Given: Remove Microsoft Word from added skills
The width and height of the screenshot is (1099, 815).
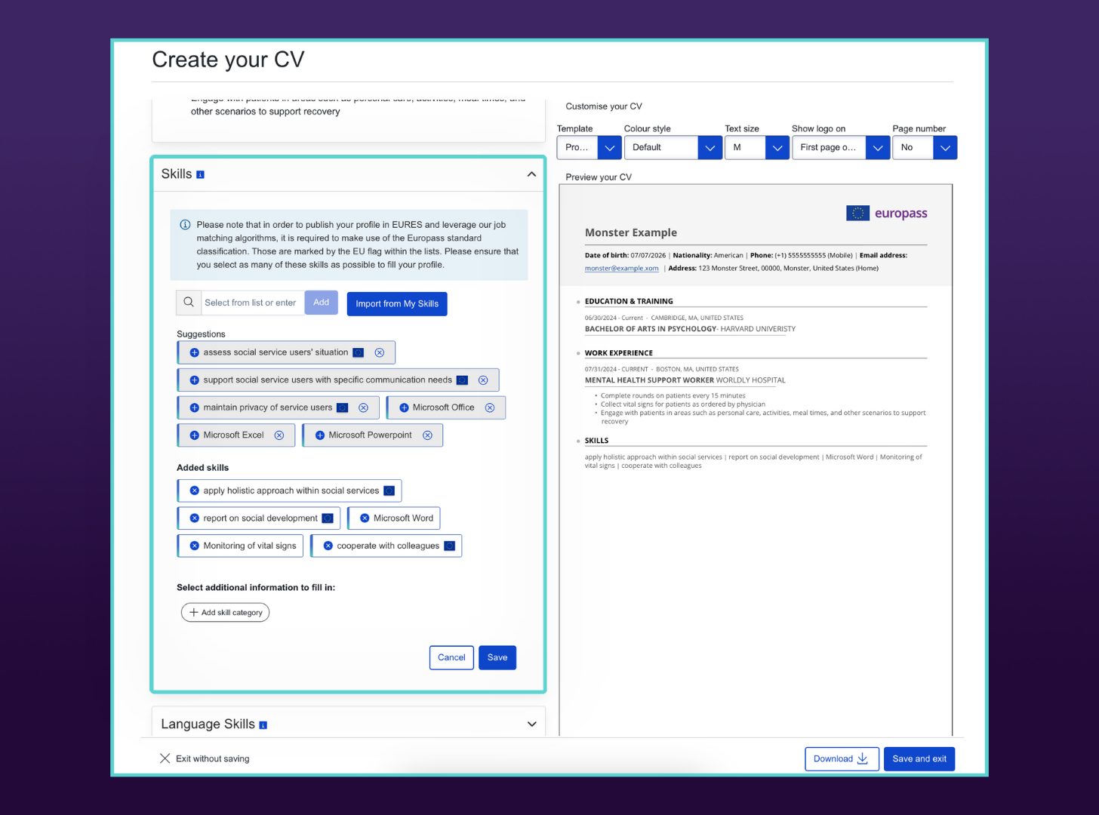Looking at the screenshot, I should (x=365, y=518).
